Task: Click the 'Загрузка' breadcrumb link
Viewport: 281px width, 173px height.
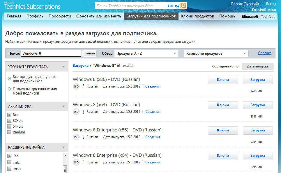Action: coord(81,66)
